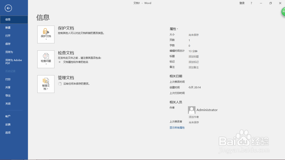This screenshot has width=285, height=160.
Task: Click the Administrator author name
Action: [207, 110]
